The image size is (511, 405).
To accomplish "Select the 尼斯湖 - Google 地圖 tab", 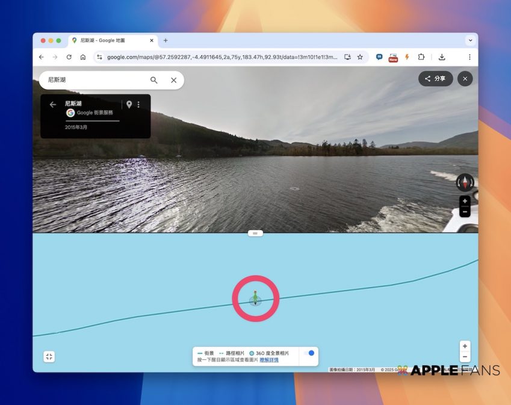I will click(108, 40).
